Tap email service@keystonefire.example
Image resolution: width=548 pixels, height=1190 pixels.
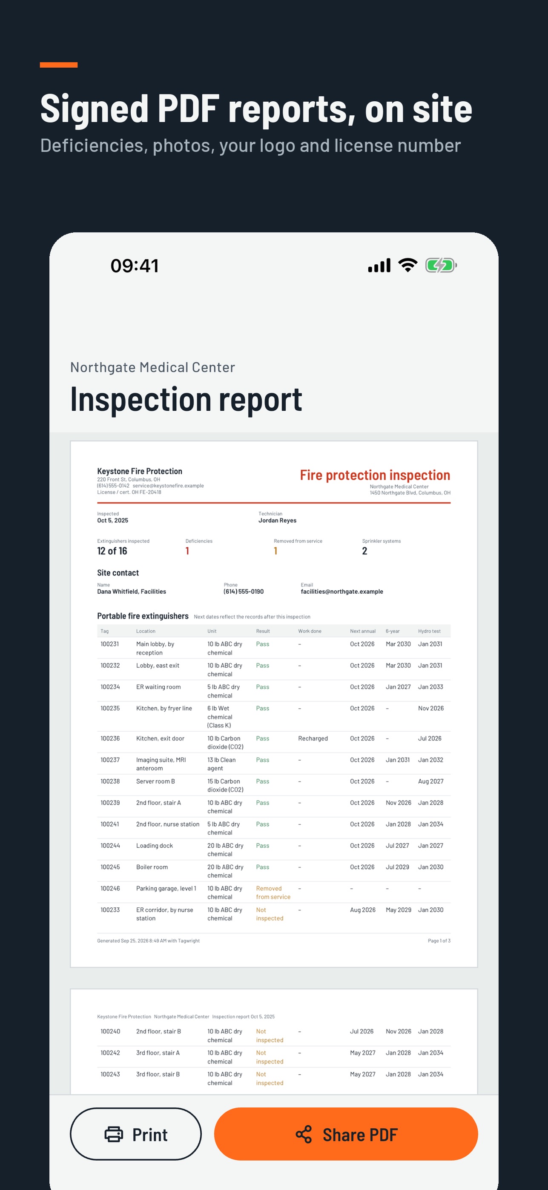point(168,486)
